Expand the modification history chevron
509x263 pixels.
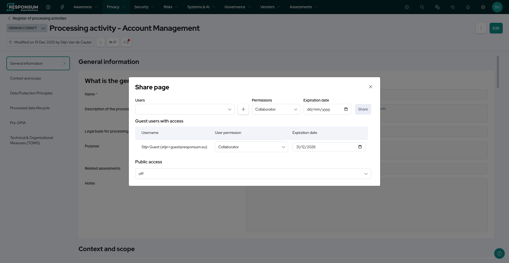pyautogui.click(x=100, y=42)
